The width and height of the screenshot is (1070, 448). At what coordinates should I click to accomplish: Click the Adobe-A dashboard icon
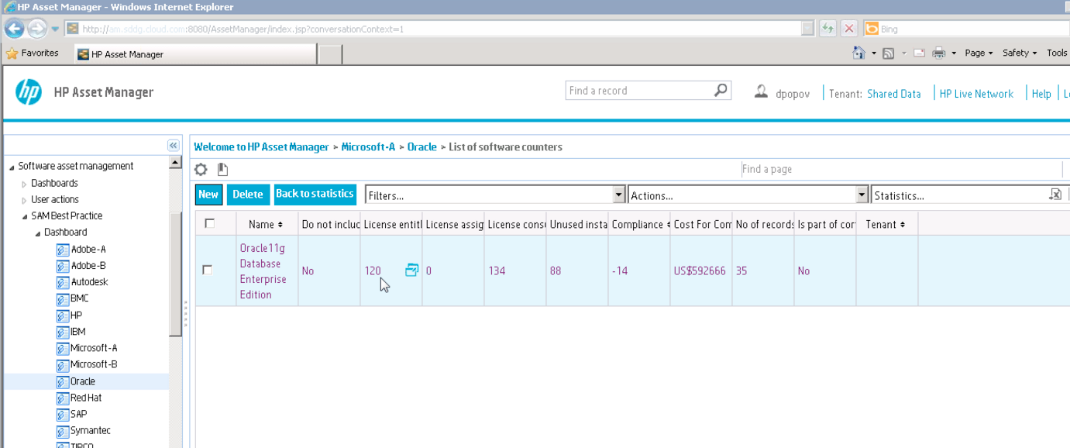click(63, 250)
